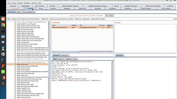Click page icon beside page=register.php
This screenshot has width=177, height=99.
pyautogui.click(x=15, y=88)
